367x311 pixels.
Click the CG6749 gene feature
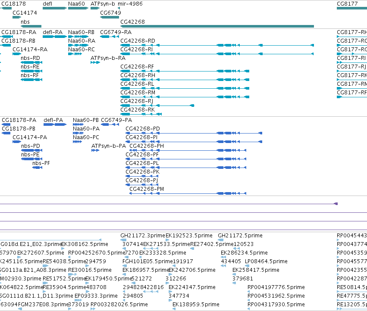(x=110, y=17)
